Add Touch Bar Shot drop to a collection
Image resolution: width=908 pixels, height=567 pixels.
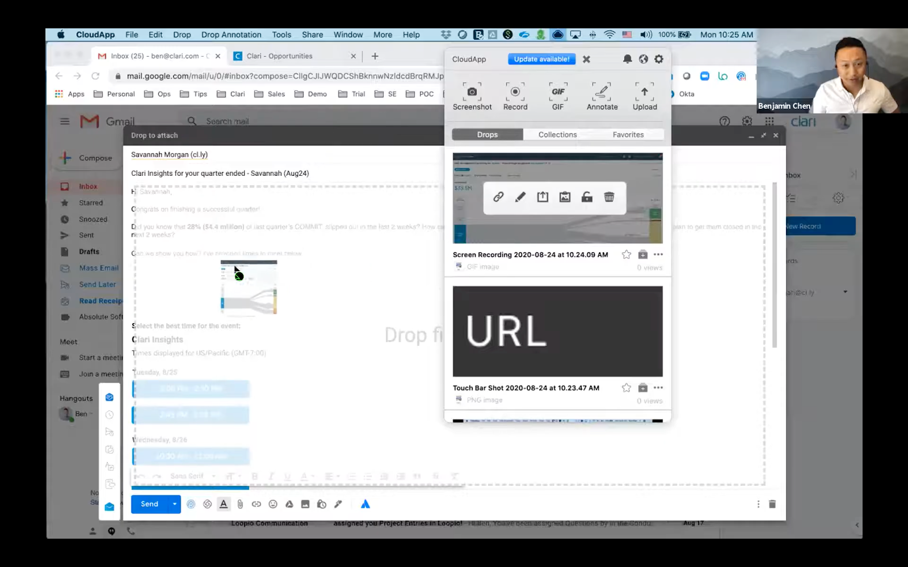point(642,388)
